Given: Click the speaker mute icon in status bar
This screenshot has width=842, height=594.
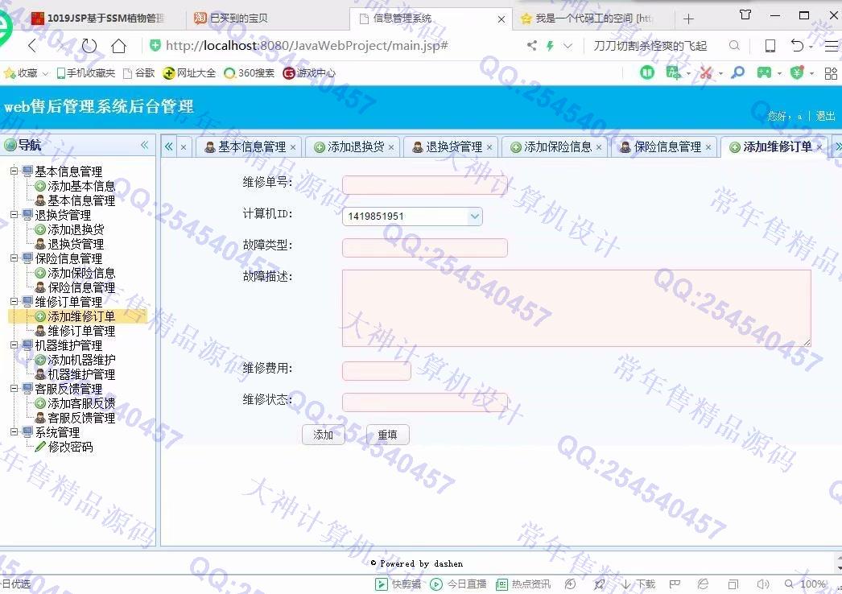Looking at the screenshot, I should point(762,584).
